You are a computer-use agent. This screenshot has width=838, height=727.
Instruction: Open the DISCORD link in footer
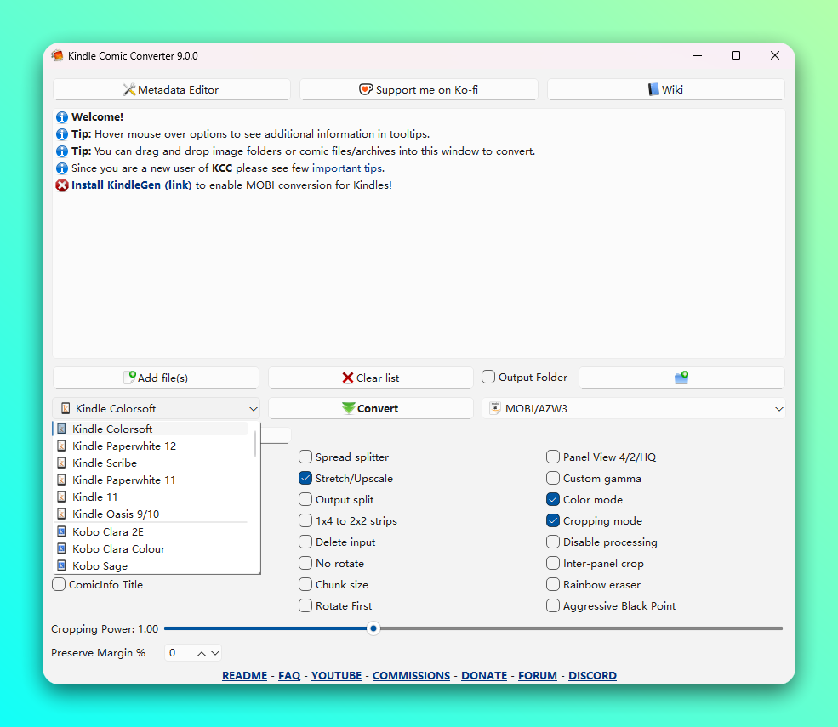pyautogui.click(x=592, y=676)
